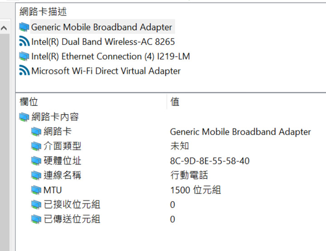Select Intel(R) Dual Band Wireless-AC 8265 adapter
This screenshot has width=326, height=251.
point(103,42)
